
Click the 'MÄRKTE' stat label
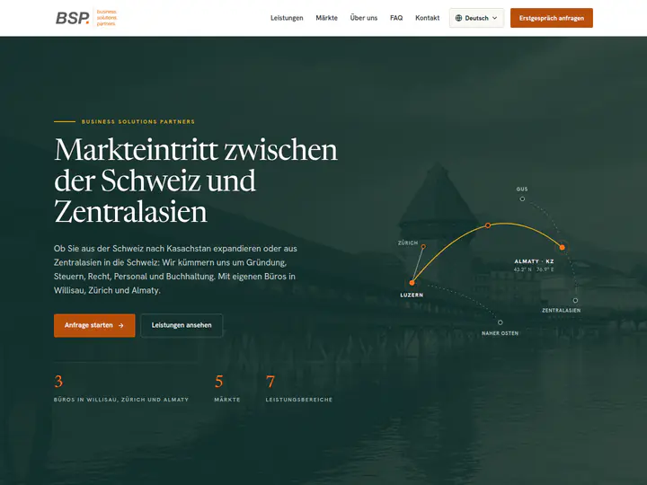[x=227, y=400]
